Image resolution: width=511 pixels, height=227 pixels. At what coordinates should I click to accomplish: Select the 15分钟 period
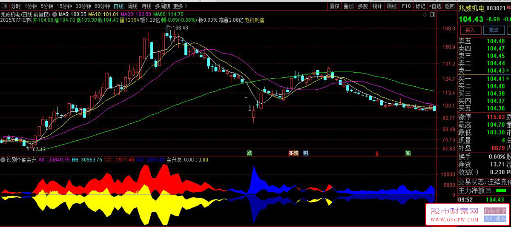tap(65, 6)
